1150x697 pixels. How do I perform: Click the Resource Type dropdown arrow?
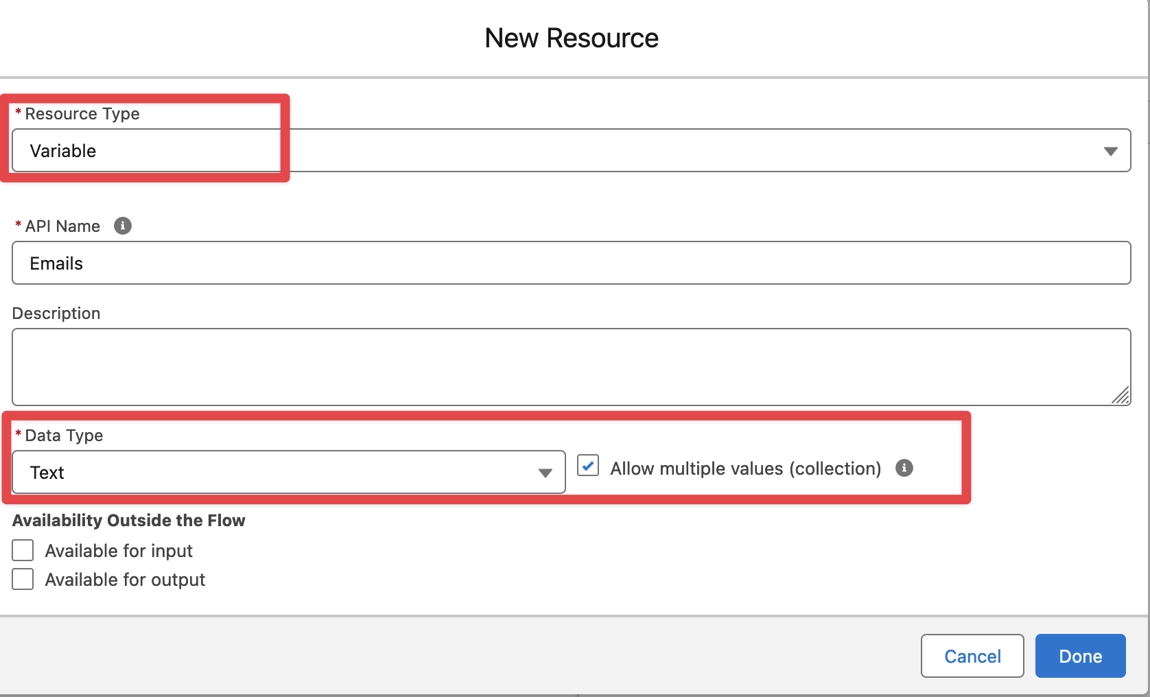1110,151
